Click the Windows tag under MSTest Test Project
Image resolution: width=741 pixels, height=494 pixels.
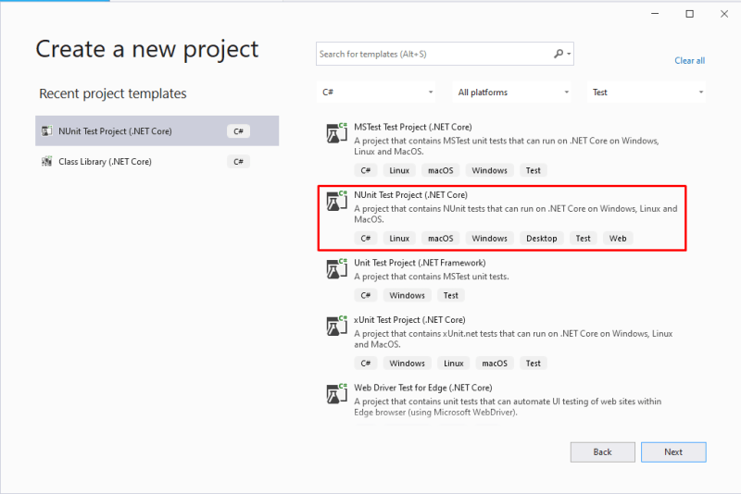(490, 170)
